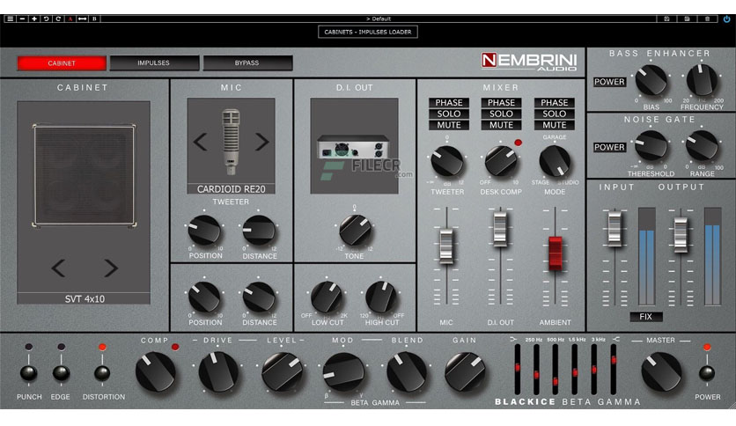
Task: Click the undo arrow icon
Action: point(47,18)
